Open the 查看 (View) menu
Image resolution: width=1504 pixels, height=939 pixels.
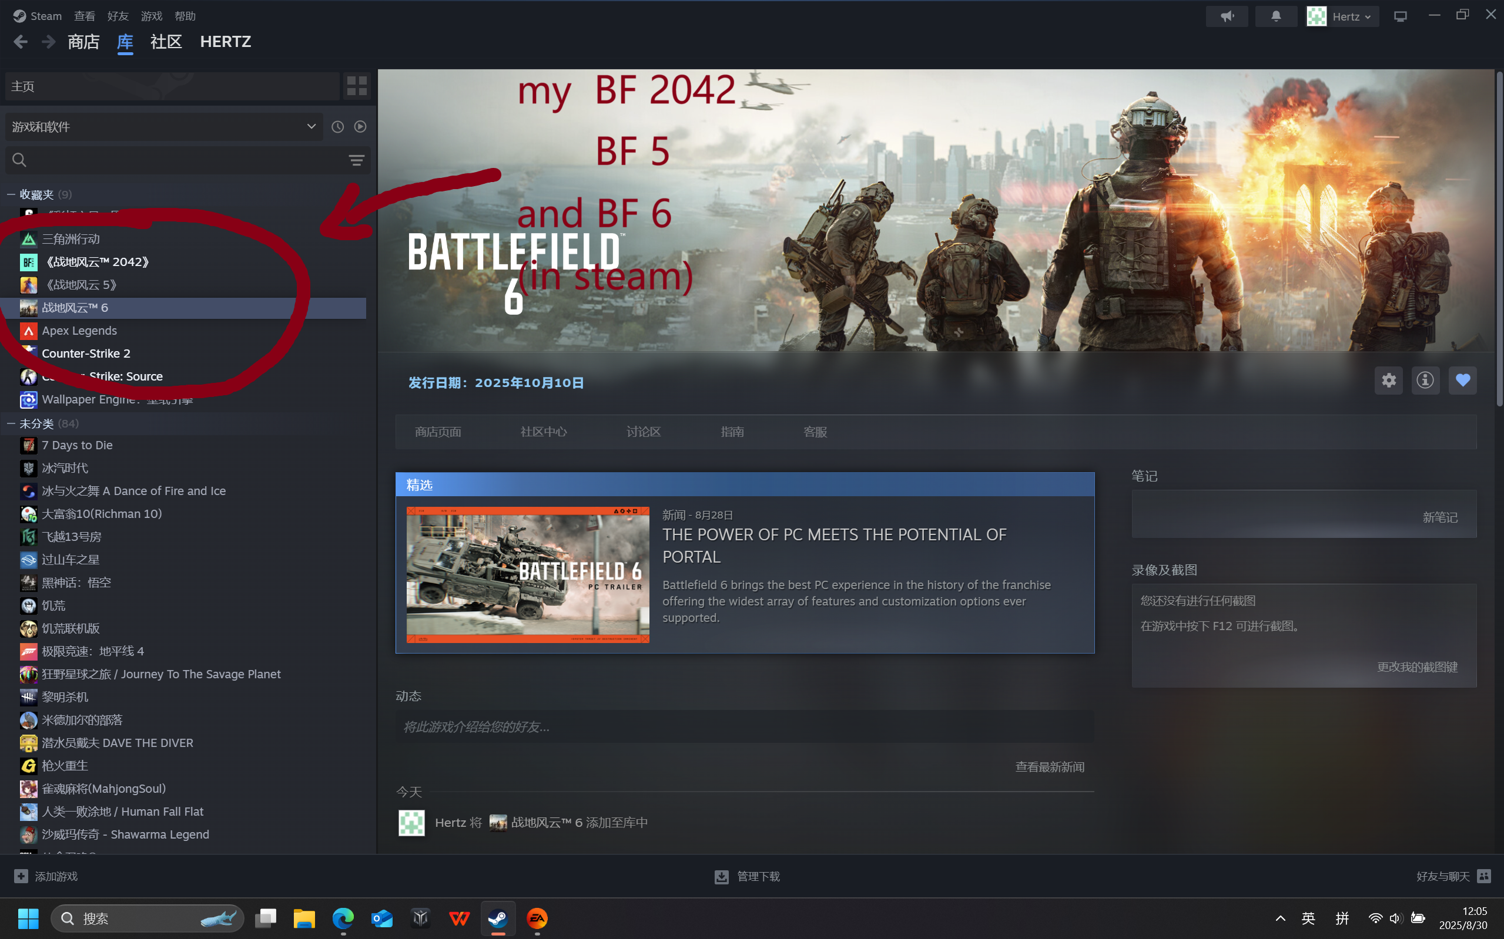[x=85, y=16]
